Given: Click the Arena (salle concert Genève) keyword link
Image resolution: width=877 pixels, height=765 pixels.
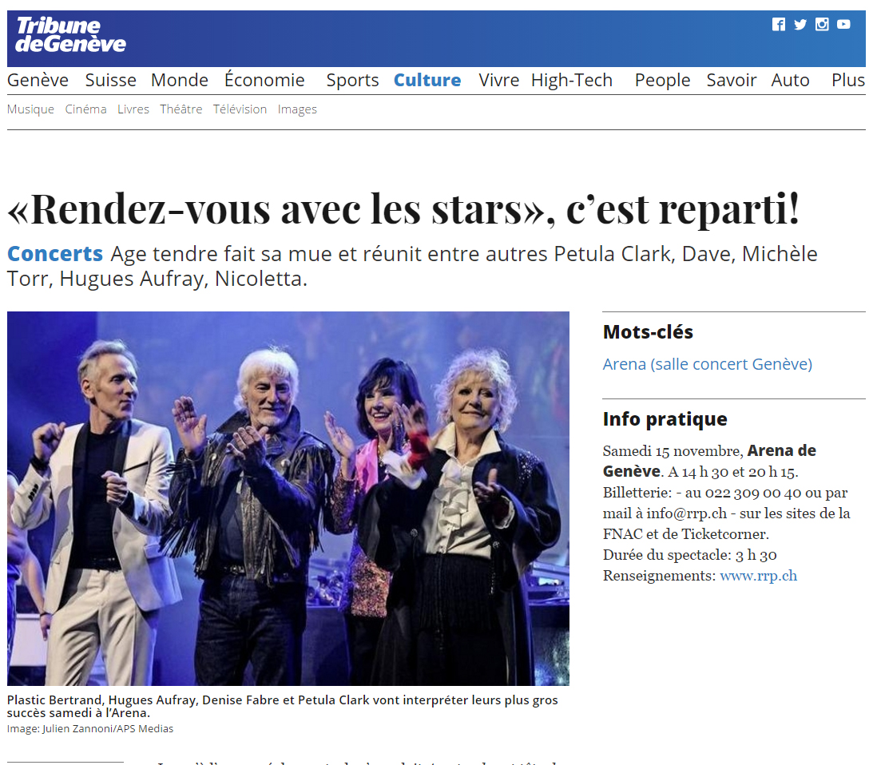Looking at the screenshot, I should click(x=708, y=364).
